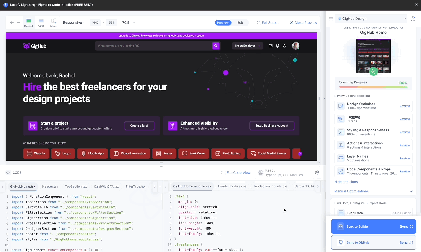
Task: Open the zoom percentage dropdown
Action: 129,23
